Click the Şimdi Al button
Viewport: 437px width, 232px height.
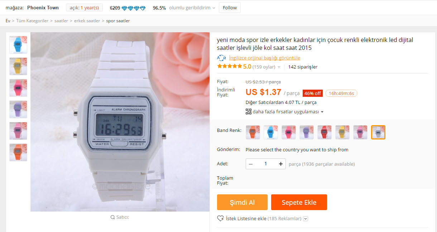click(242, 202)
